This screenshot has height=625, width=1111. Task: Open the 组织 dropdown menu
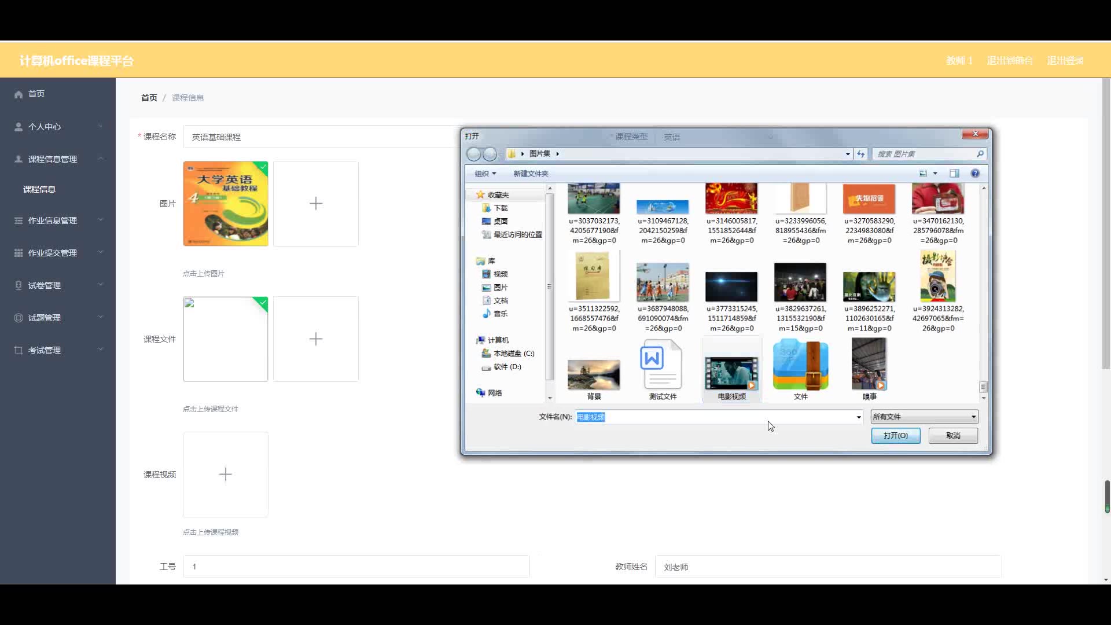point(485,174)
